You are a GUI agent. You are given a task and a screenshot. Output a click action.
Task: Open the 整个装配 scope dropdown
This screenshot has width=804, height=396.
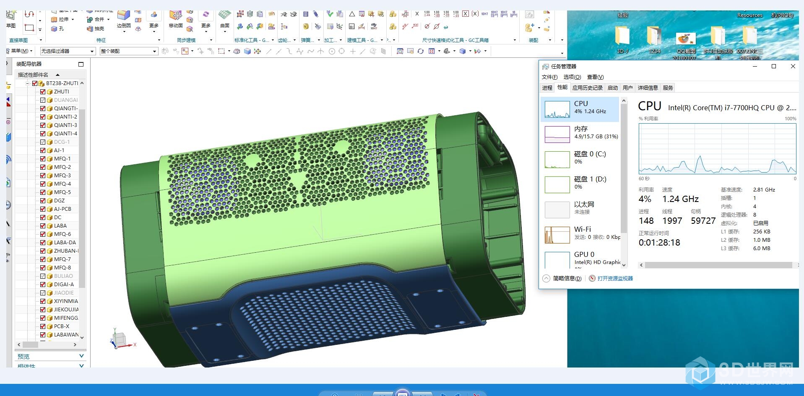point(128,51)
